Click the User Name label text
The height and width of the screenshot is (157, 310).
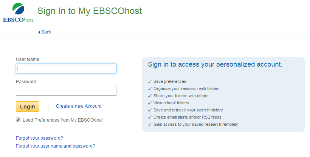28,59
